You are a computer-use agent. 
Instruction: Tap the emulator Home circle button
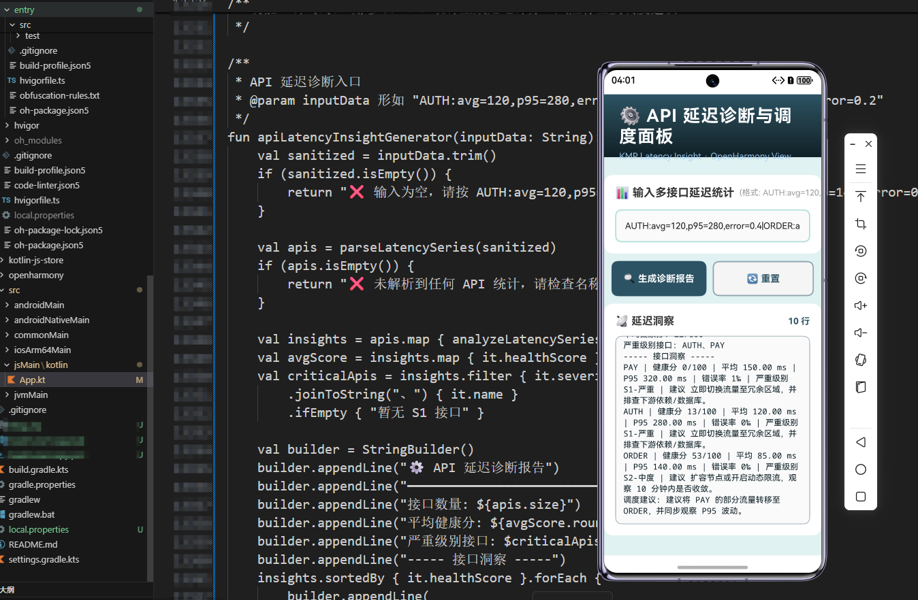(861, 469)
